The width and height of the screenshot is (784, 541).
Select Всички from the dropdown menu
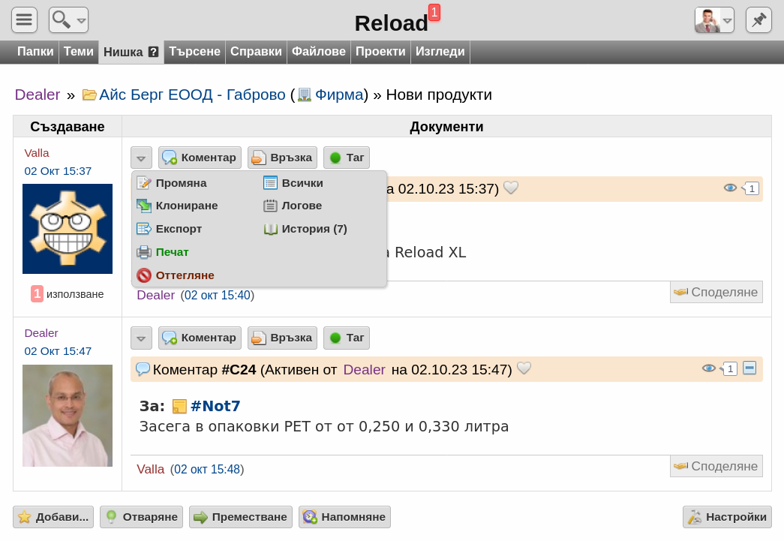pos(293,183)
